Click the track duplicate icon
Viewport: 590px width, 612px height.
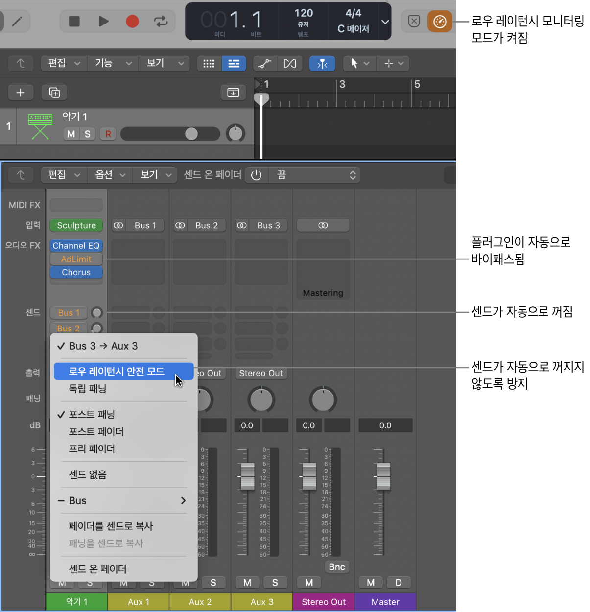coord(54,92)
